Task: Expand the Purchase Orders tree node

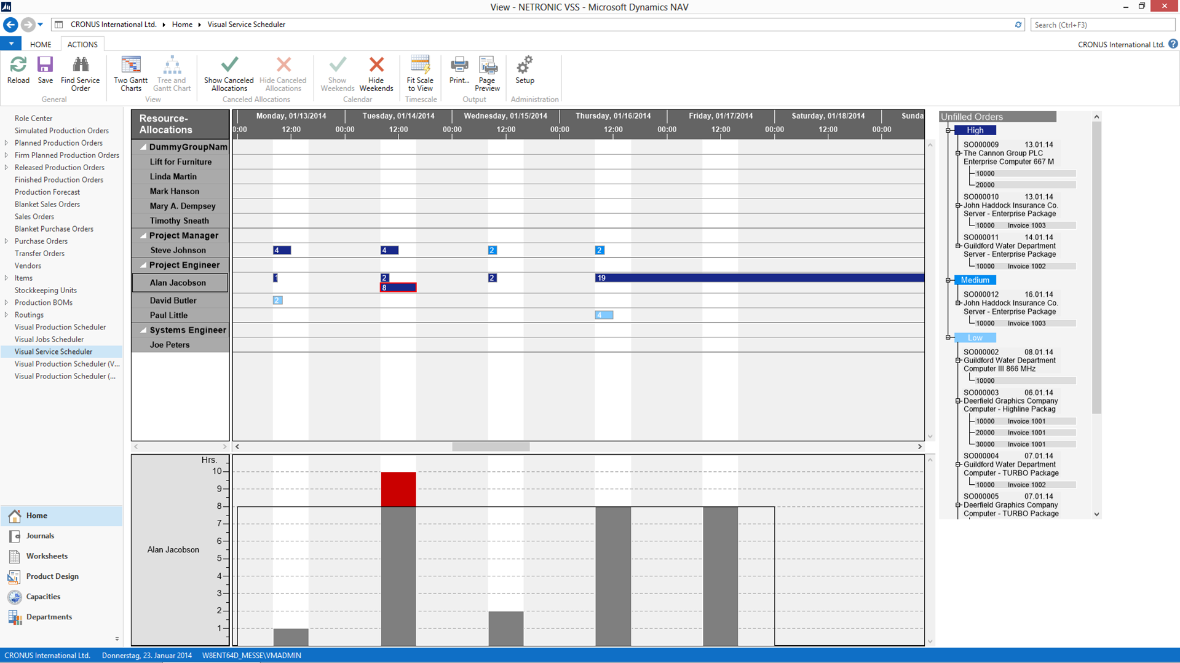Action: point(6,241)
